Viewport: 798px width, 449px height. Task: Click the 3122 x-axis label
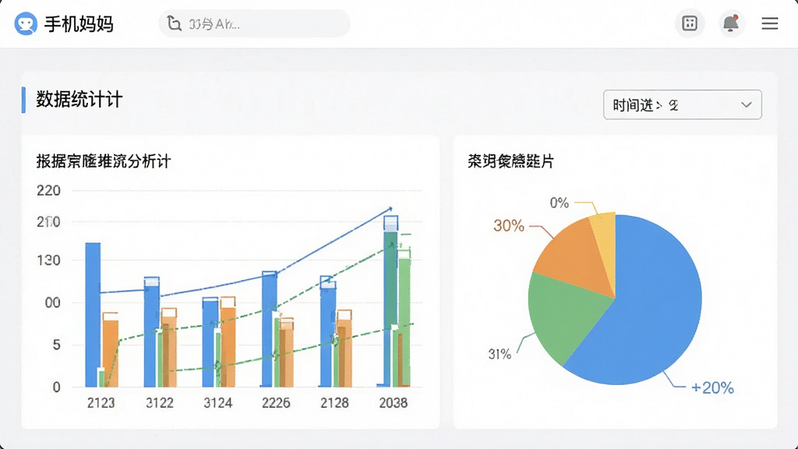159,403
